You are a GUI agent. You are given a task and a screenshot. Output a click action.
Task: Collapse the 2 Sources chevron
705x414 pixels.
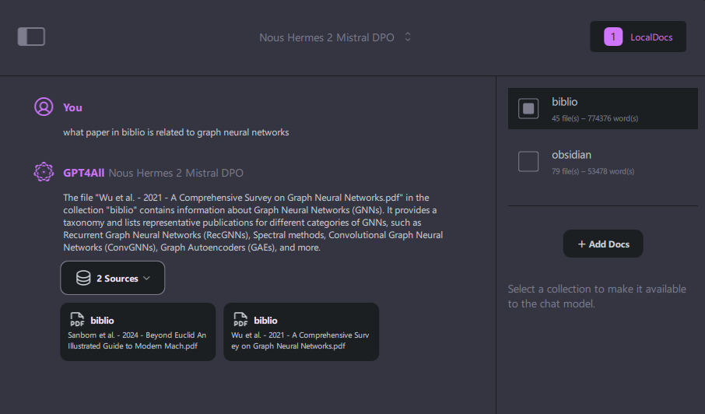click(x=147, y=279)
